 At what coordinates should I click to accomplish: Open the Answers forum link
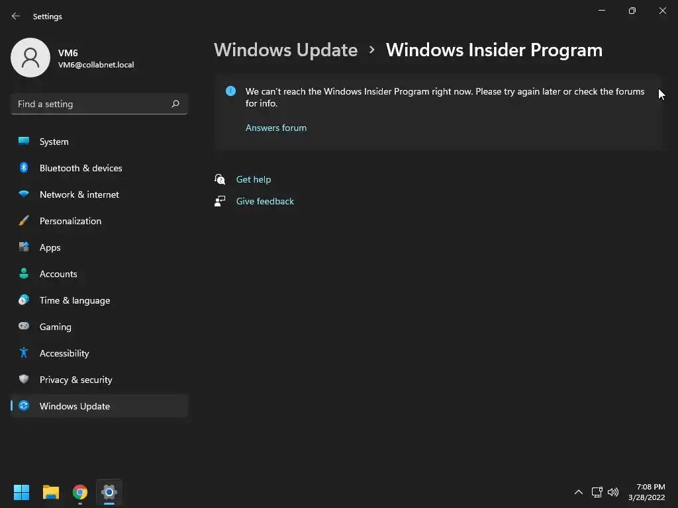tap(276, 128)
